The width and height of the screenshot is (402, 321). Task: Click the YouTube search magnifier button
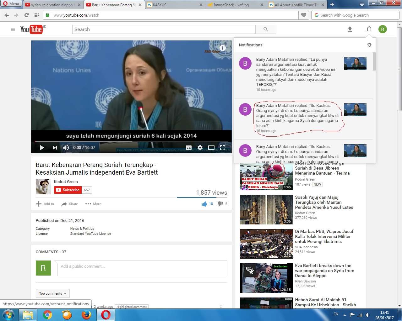(266, 29)
